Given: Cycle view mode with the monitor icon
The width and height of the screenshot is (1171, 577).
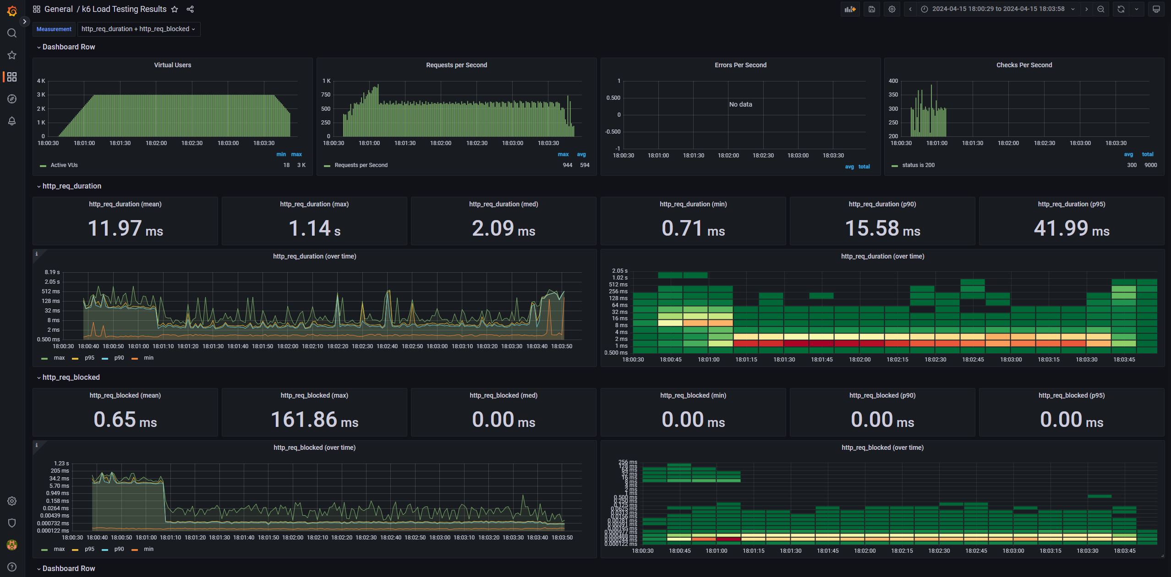Looking at the screenshot, I should (1156, 9).
